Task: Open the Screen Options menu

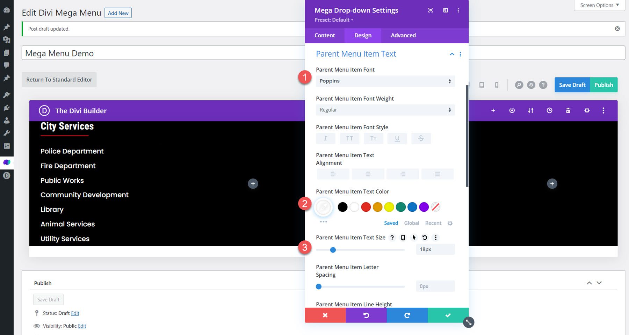Action: tap(599, 5)
